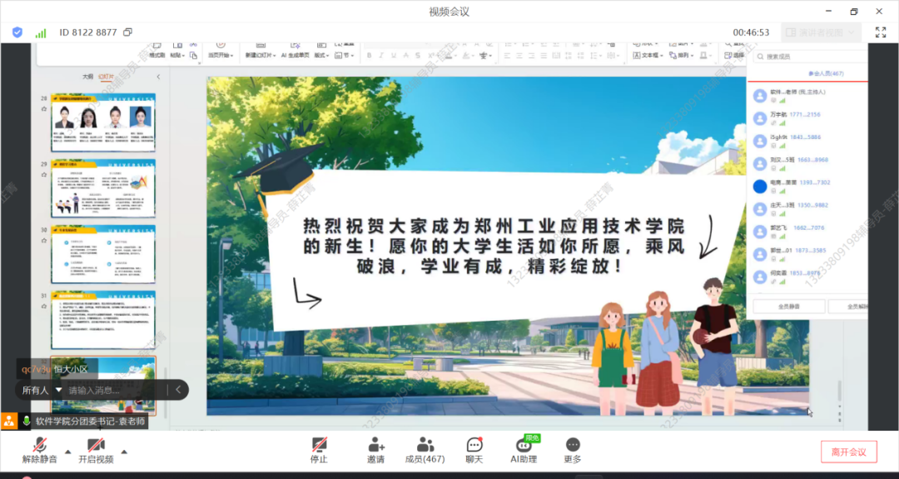Turn on camera with 开启视频

pos(96,450)
